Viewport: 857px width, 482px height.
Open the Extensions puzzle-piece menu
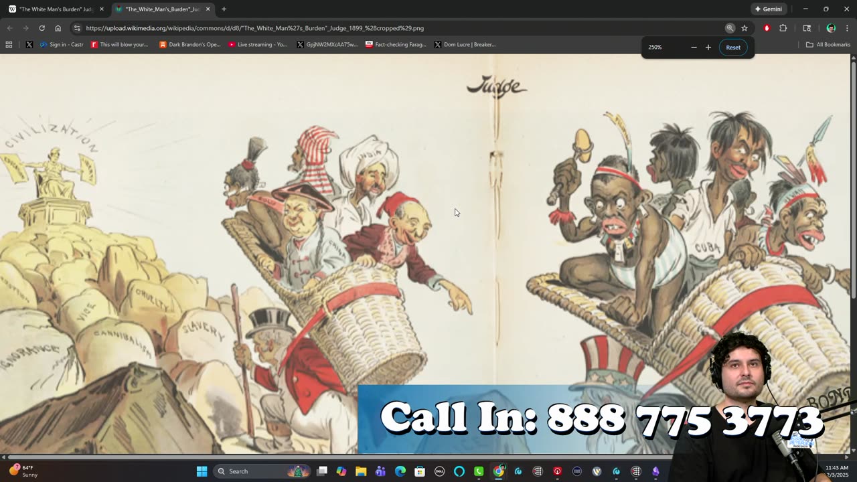783,28
